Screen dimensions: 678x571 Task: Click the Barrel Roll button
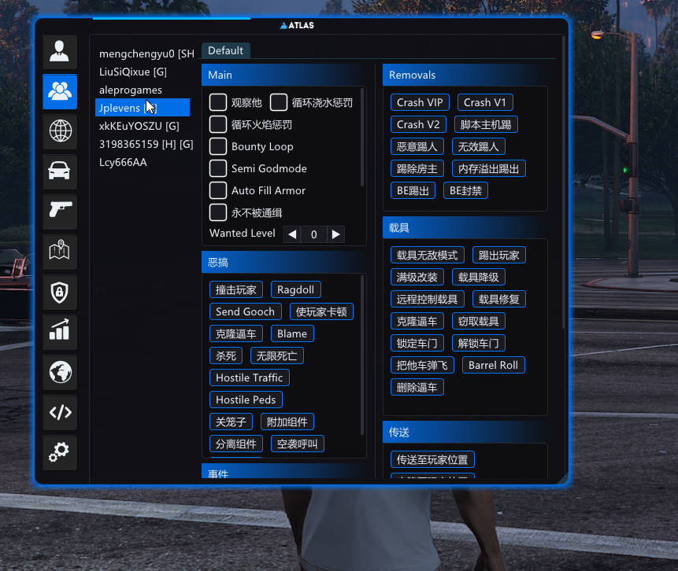(x=494, y=365)
